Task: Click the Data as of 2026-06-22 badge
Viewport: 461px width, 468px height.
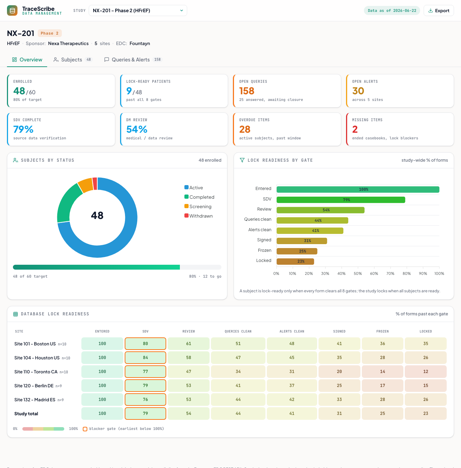Action: pyautogui.click(x=392, y=10)
